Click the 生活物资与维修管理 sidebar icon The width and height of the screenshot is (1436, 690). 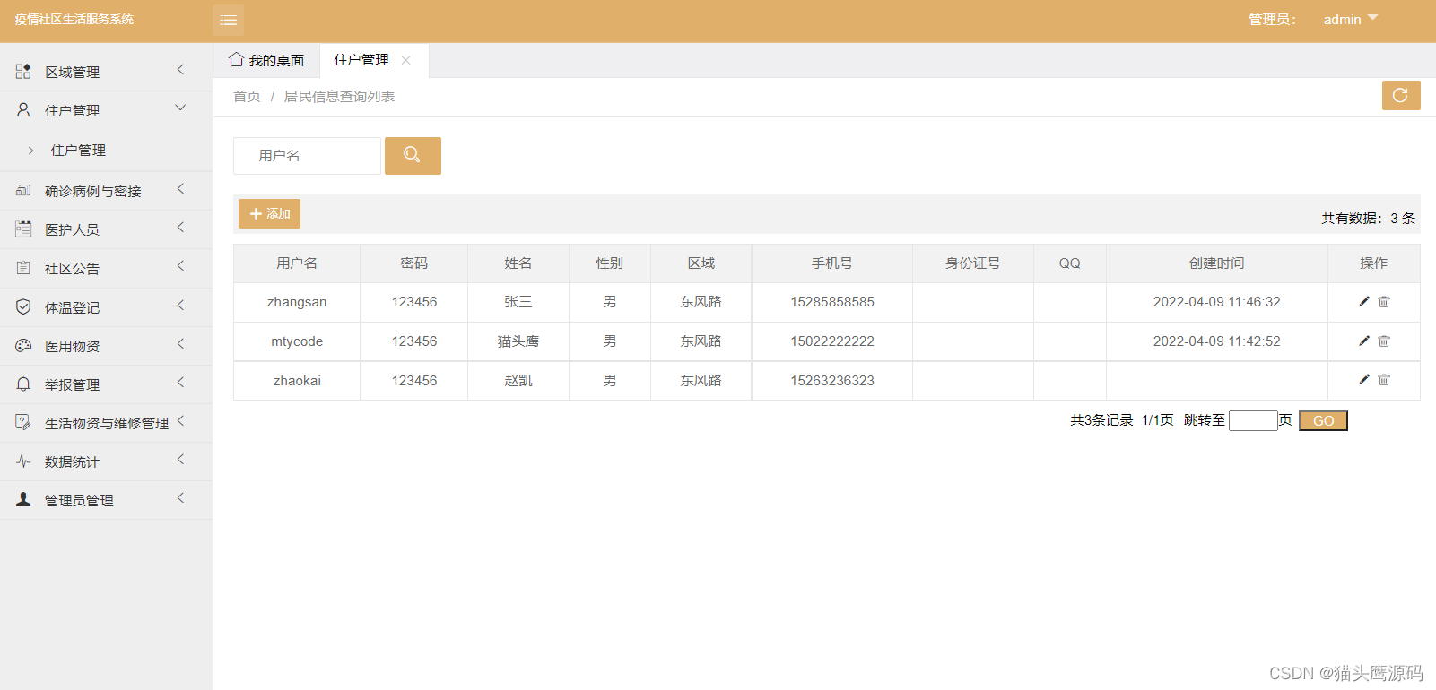coord(23,422)
